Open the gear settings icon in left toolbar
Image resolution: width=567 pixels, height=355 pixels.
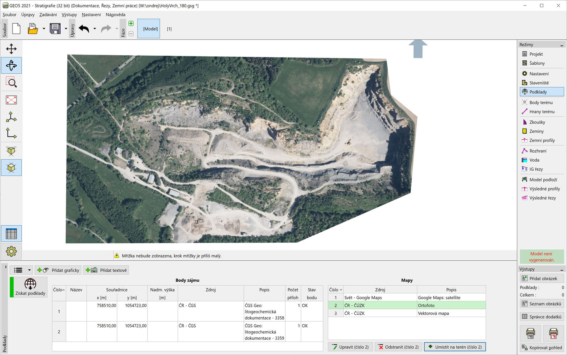11,251
